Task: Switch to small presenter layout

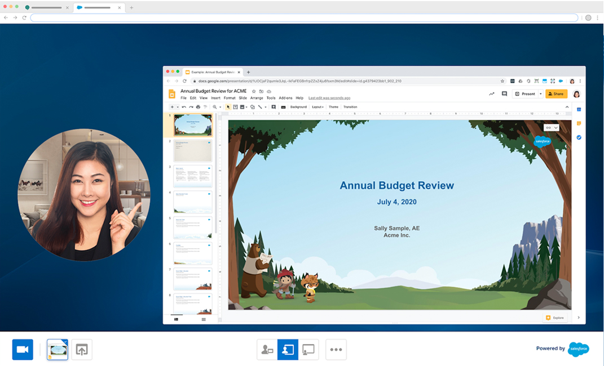Action: pyautogui.click(x=267, y=350)
